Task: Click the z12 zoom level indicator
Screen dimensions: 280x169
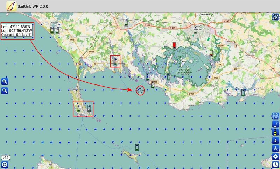Action: (x=5, y=157)
